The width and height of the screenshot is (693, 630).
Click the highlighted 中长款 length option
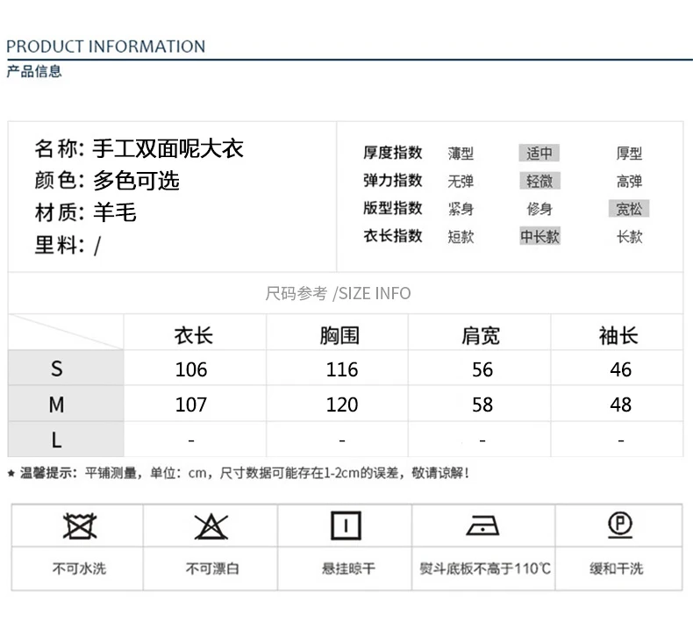click(539, 236)
